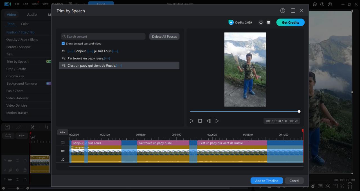Screen dimensions: 360x191
Task: Uncheck Show deleted text and video
Action: pyautogui.click(x=63, y=44)
